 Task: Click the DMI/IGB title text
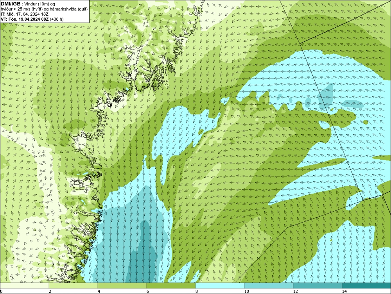pos(11,4)
